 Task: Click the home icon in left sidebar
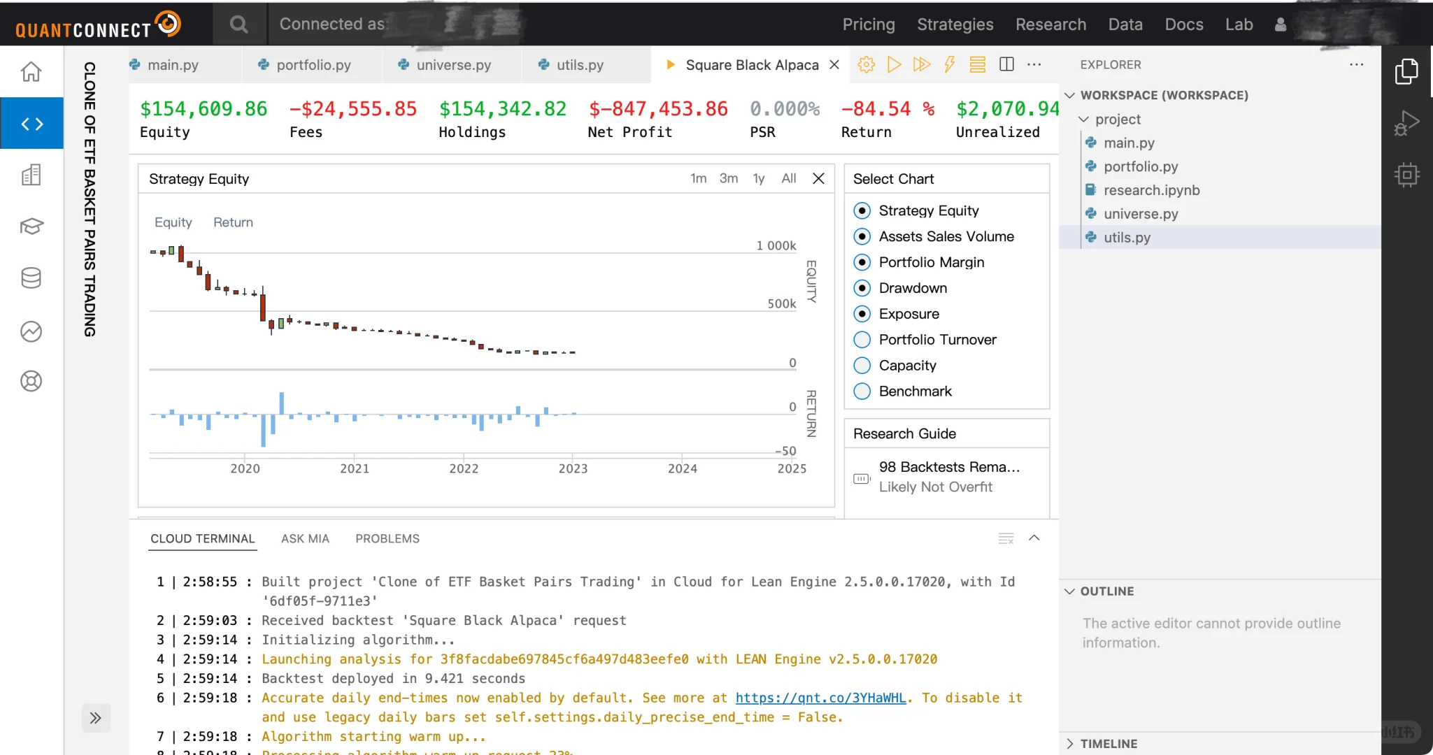31,71
